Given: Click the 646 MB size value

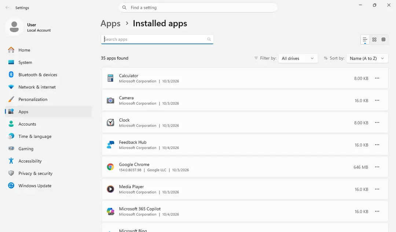Looking at the screenshot, I should pos(361,167).
